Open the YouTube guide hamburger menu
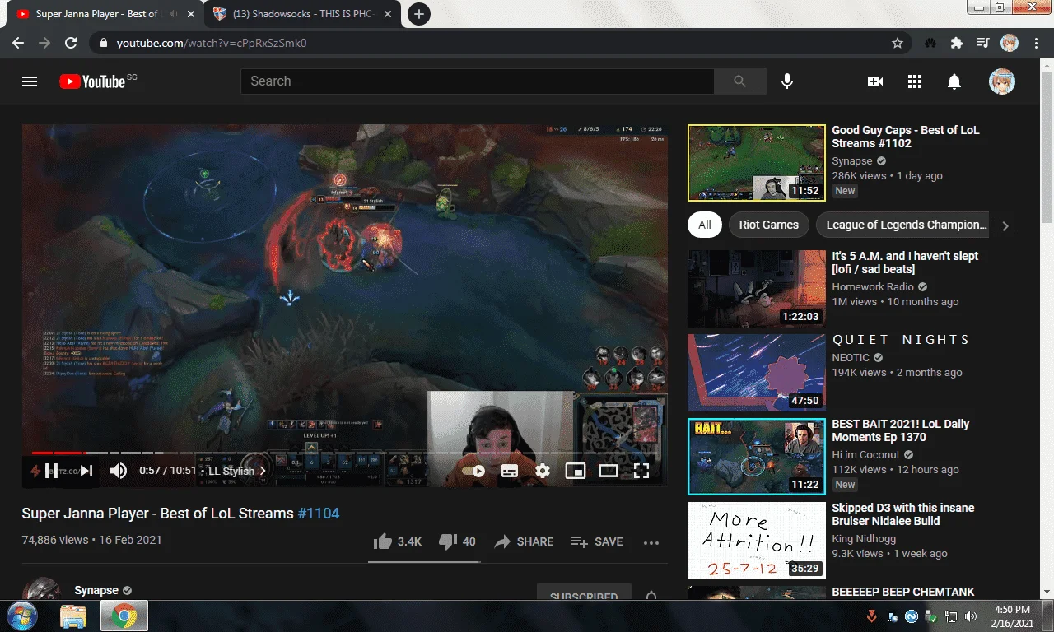The image size is (1054, 632). tap(30, 81)
